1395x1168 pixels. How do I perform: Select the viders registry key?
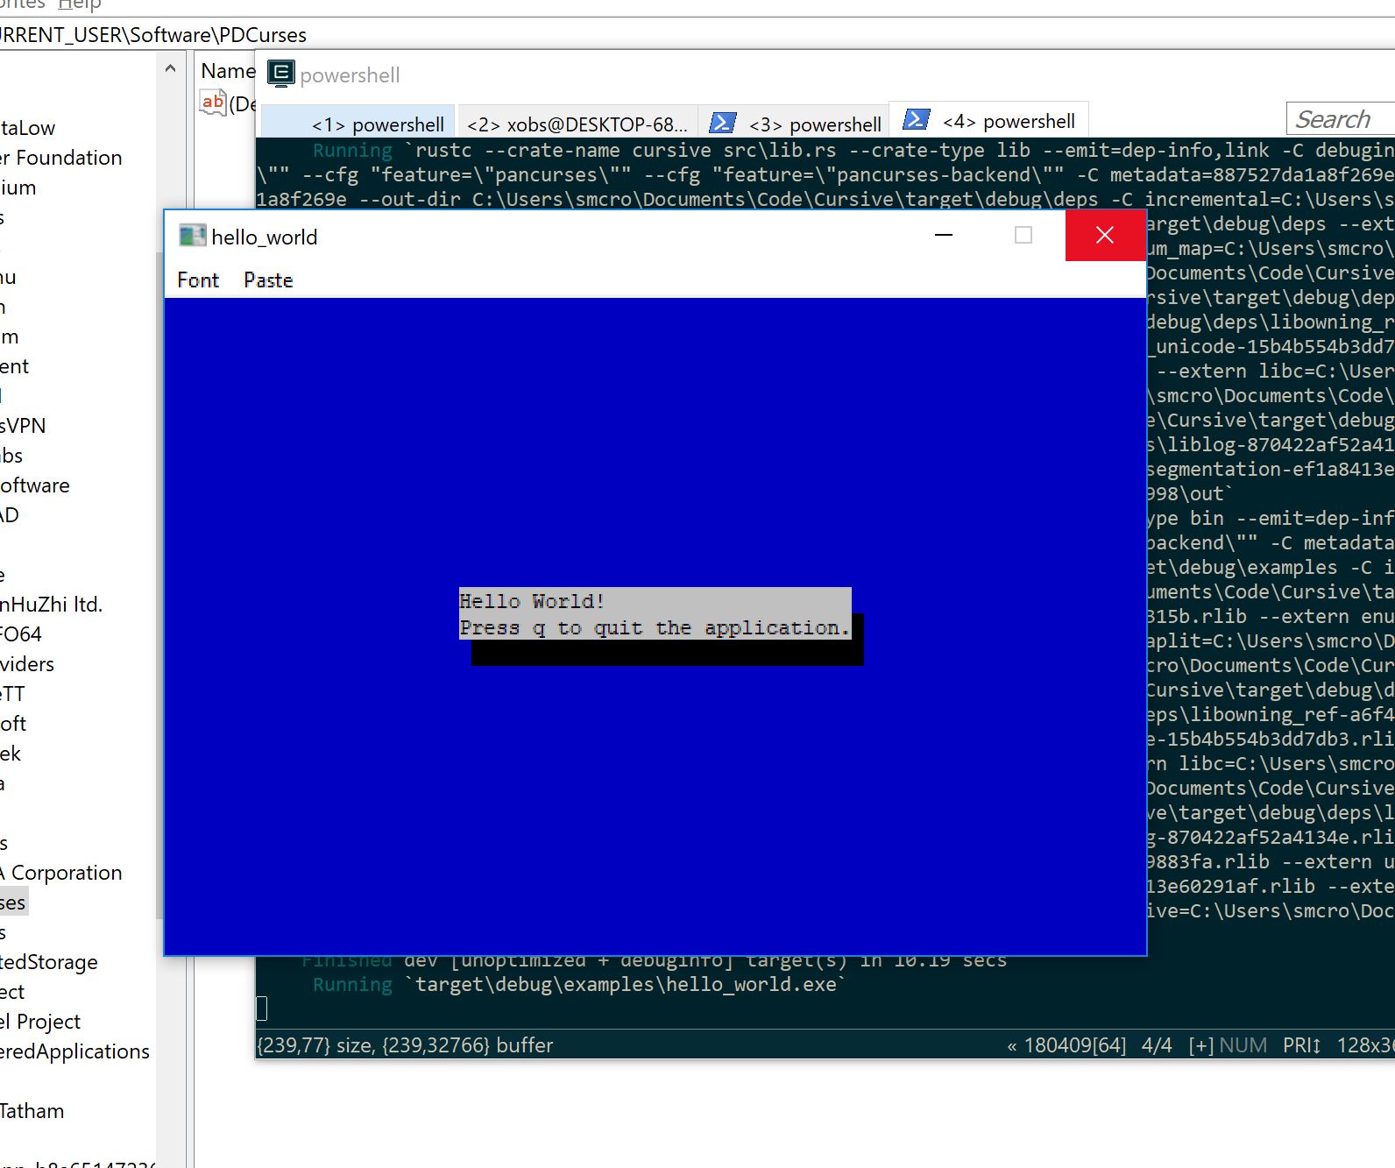[27, 664]
